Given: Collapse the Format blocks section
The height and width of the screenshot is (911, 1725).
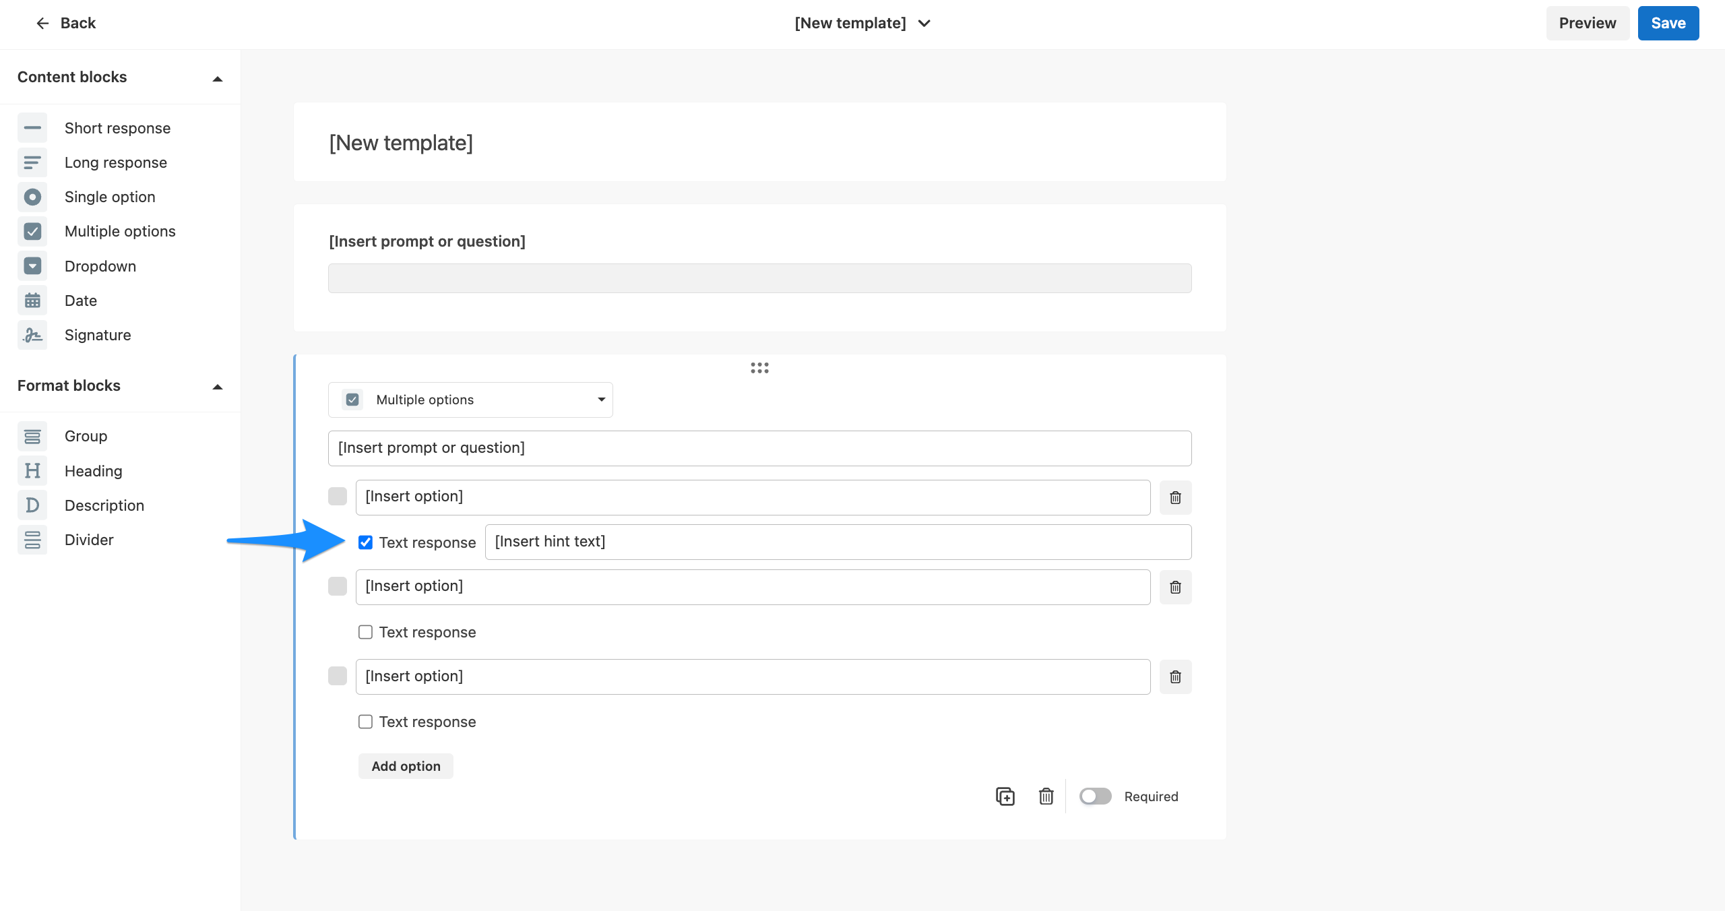Looking at the screenshot, I should coord(217,387).
